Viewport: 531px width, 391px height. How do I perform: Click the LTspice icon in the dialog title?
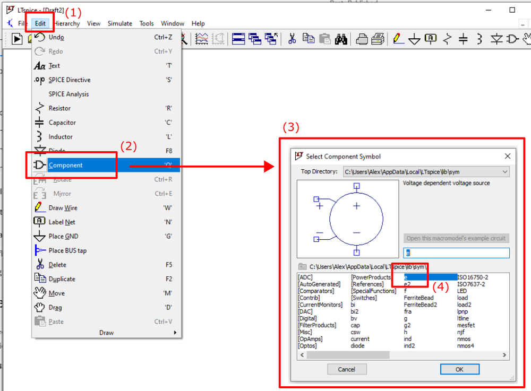[298, 156]
